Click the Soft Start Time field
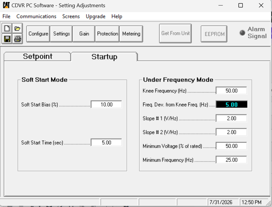The height and width of the screenshot is (207, 272). [106, 142]
